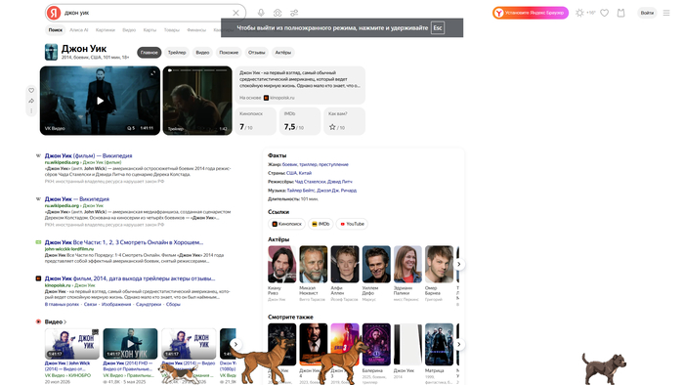Switch to the Финансы tab
This screenshot has height=385, width=684.
click(x=196, y=30)
